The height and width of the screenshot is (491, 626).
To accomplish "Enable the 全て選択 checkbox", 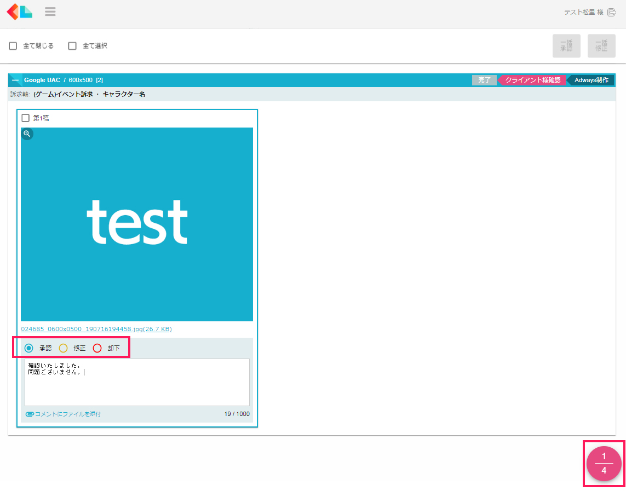I will pos(72,46).
